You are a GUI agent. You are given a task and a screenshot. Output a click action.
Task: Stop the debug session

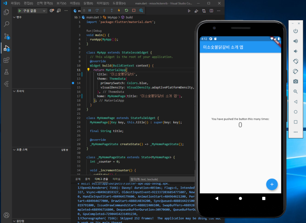134,11
